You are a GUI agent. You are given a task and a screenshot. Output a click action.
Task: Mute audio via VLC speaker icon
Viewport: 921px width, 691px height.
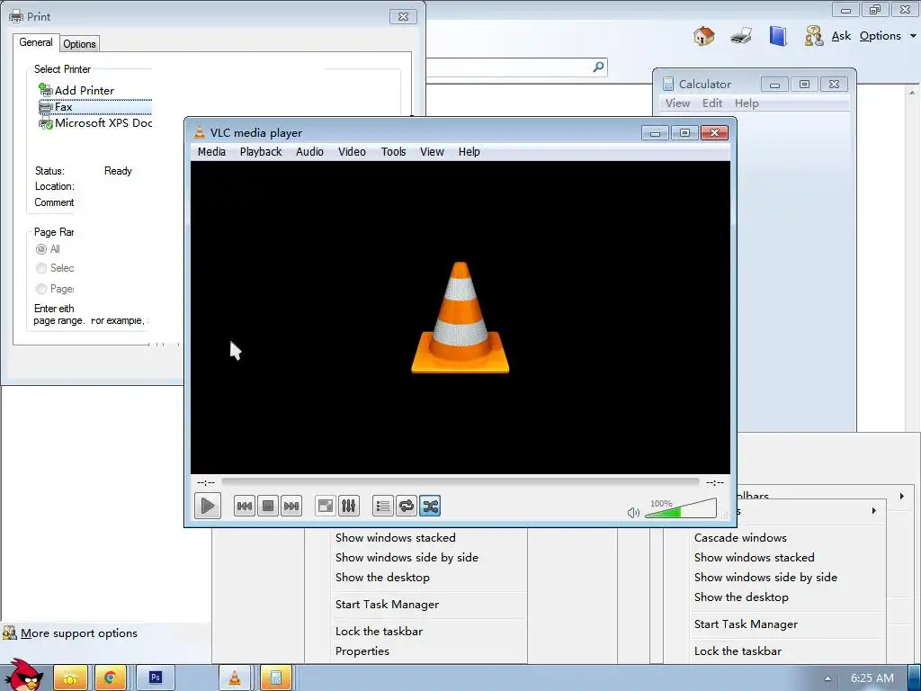point(633,512)
